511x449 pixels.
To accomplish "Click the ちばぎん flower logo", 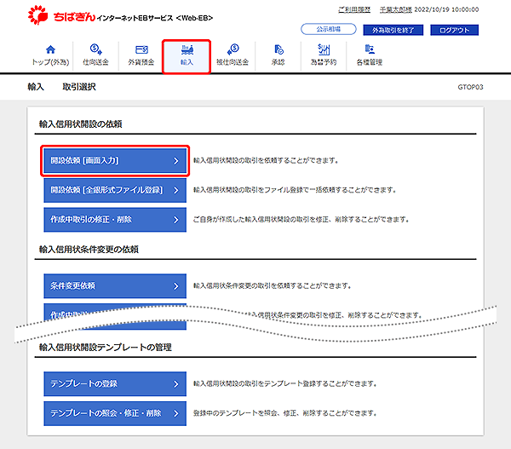I will tap(38, 14).
